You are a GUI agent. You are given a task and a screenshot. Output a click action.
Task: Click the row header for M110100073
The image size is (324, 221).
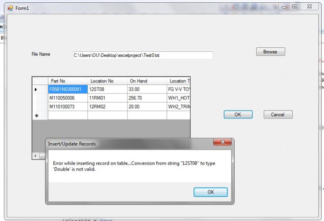tap(40, 107)
